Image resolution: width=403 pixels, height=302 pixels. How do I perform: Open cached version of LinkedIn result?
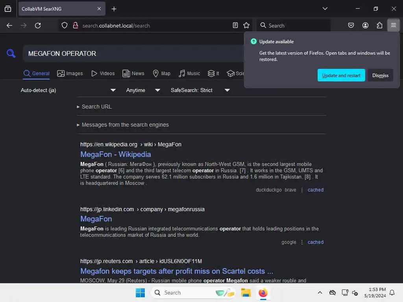[x=315, y=242]
